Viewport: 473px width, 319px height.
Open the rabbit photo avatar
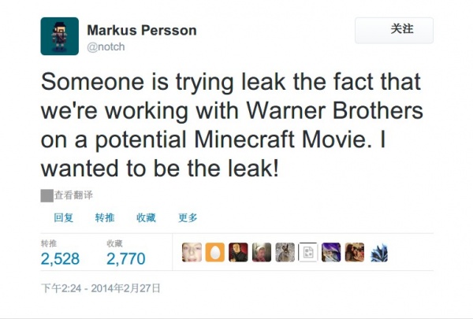285,252
